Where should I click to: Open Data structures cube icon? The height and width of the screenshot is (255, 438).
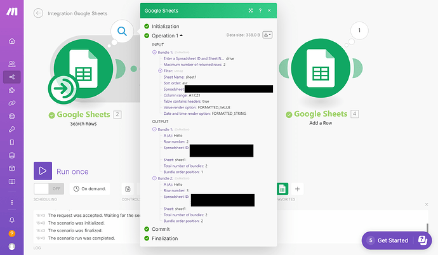[x=12, y=169]
